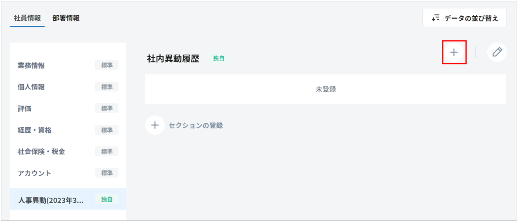
Task: Click the plus icon beside 社内異動履歴
Action: pyautogui.click(x=454, y=53)
